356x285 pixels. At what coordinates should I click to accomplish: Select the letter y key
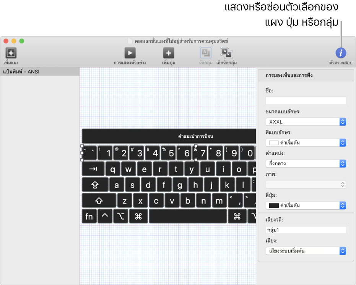coord(192,169)
